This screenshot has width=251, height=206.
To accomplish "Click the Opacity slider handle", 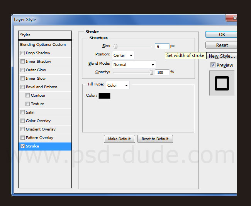I will (151, 72).
